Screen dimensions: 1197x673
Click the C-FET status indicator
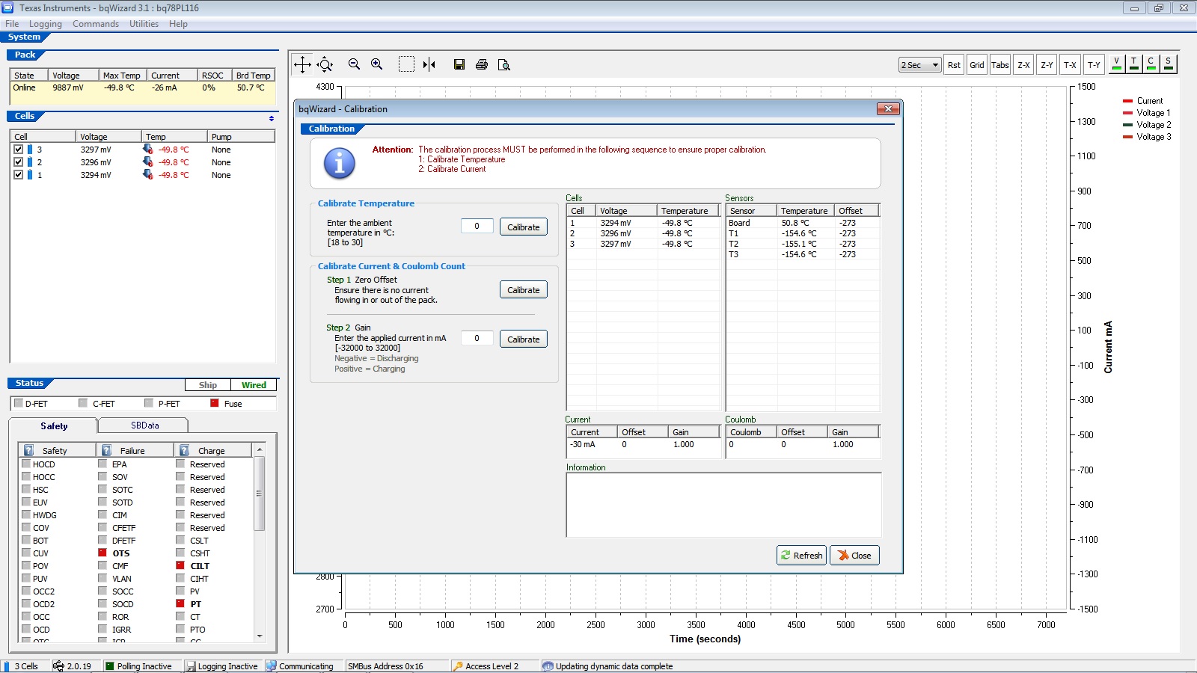83,403
